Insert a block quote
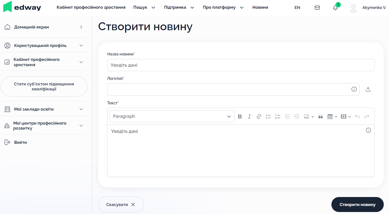 [x=321, y=116]
